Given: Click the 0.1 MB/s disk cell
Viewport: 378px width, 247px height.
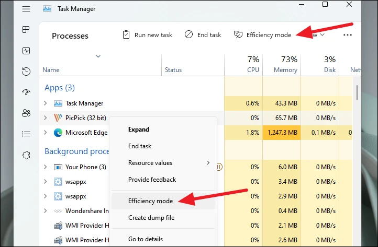Looking at the screenshot, I should [320, 133].
